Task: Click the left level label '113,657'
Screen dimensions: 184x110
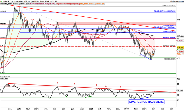Action: pyautogui.click(x=3, y=24)
